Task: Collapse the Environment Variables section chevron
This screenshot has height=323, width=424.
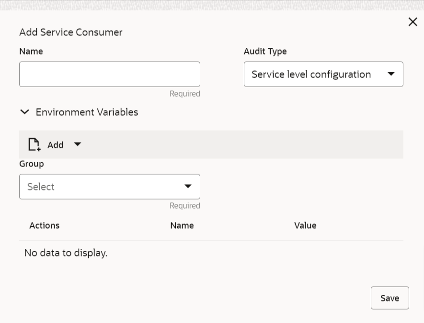Action: point(24,112)
